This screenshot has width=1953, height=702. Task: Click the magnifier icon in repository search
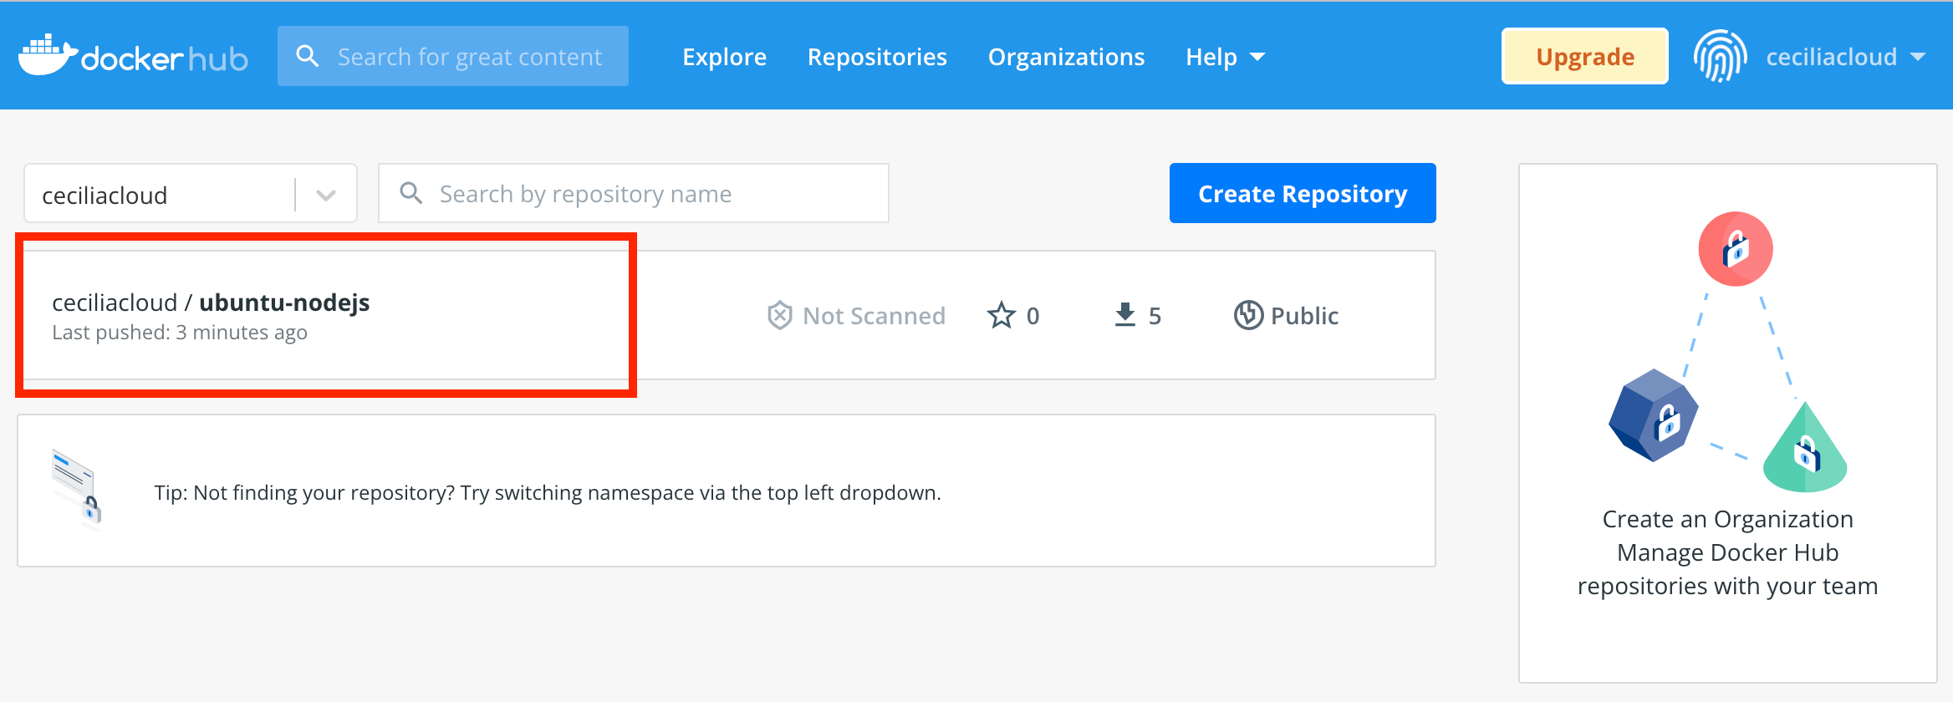tap(410, 193)
